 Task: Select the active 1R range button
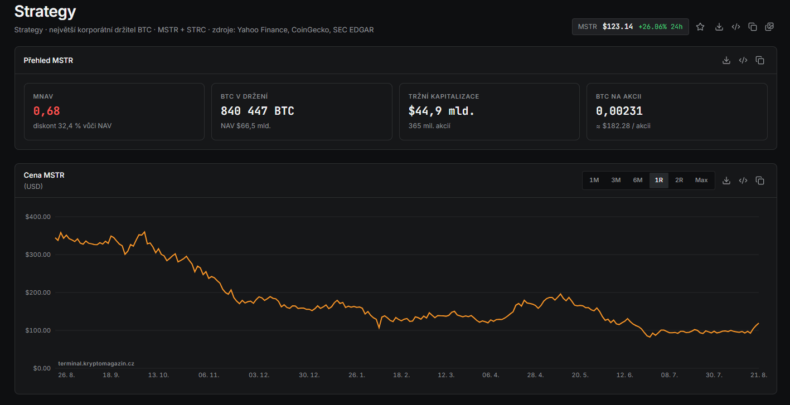point(659,180)
